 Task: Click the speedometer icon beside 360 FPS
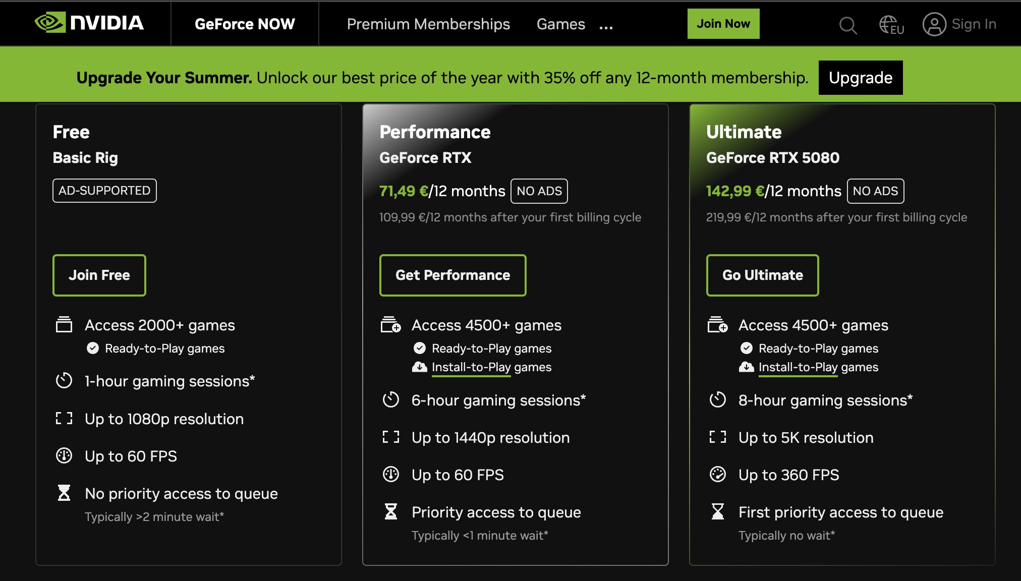click(x=718, y=474)
